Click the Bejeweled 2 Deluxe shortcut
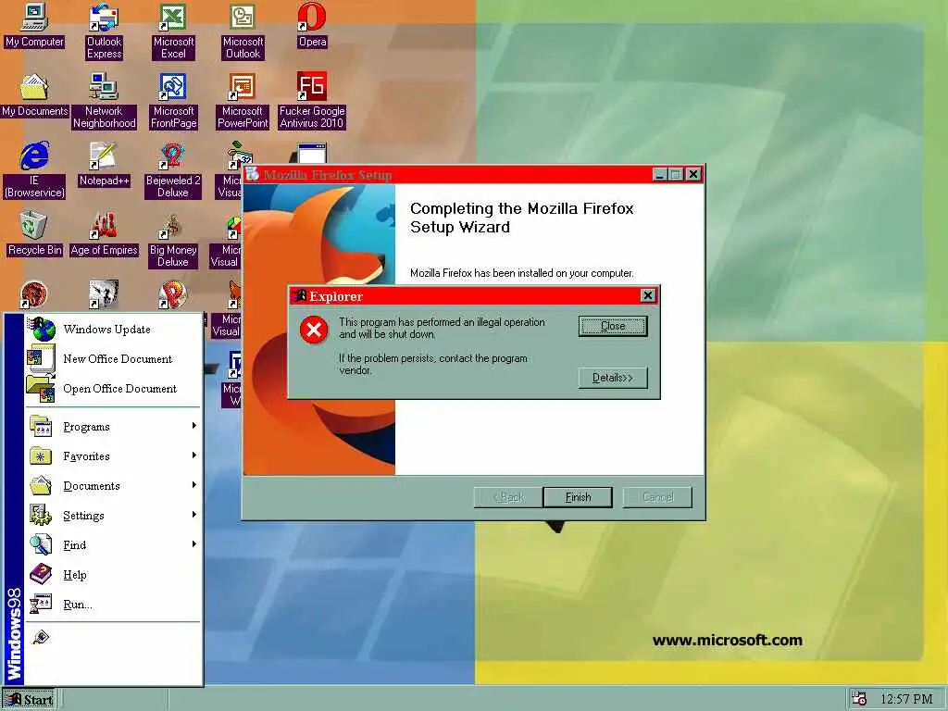 tap(173, 170)
